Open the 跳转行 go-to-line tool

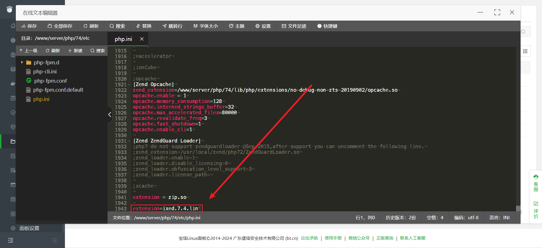point(172,26)
